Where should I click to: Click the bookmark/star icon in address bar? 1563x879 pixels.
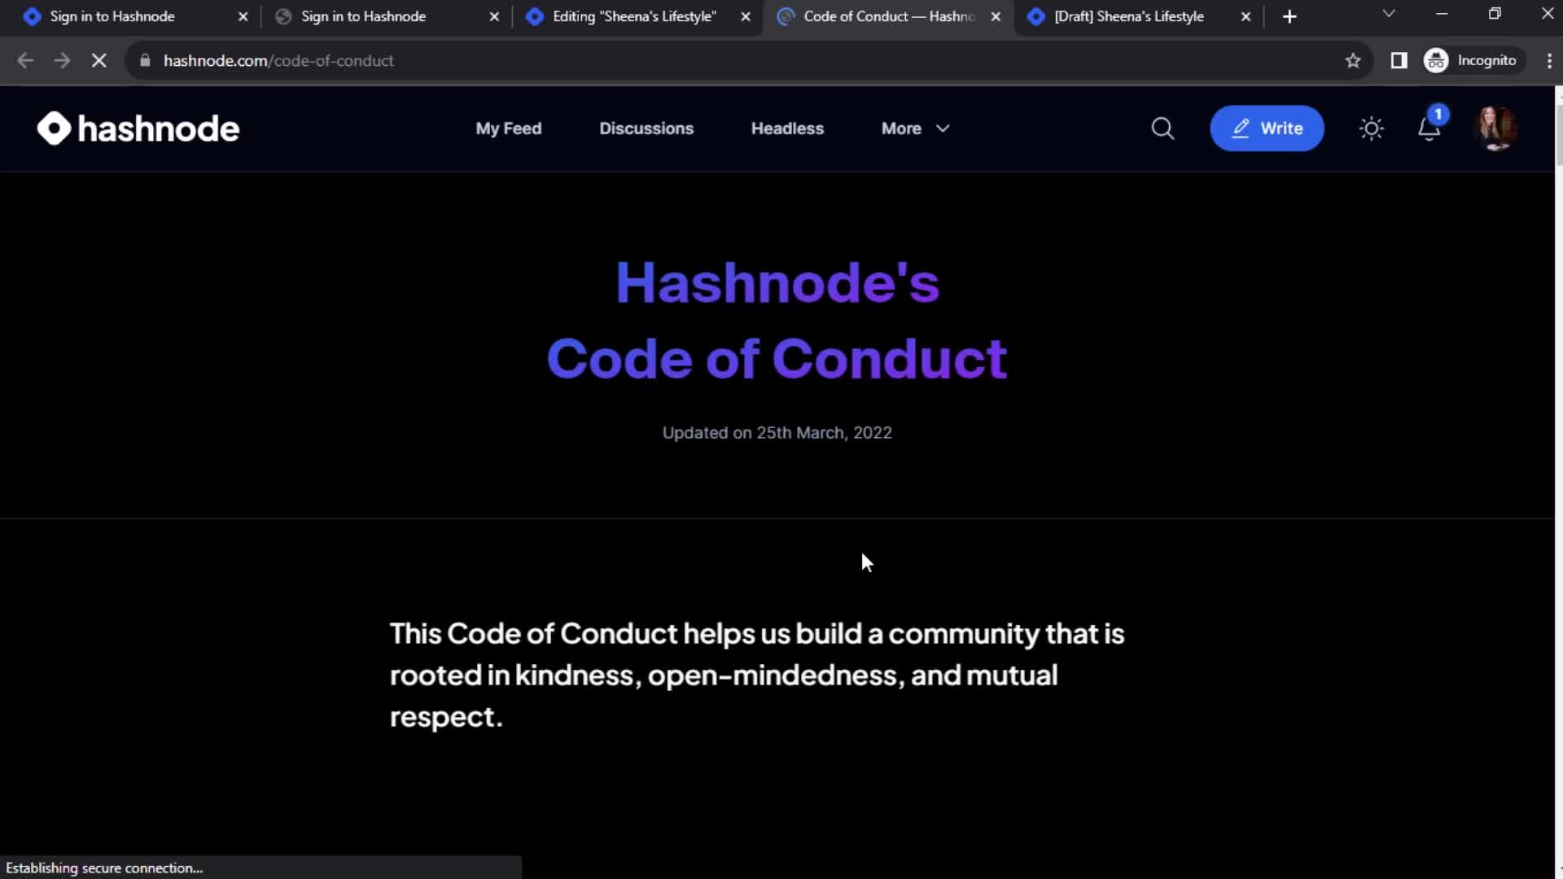(1354, 60)
